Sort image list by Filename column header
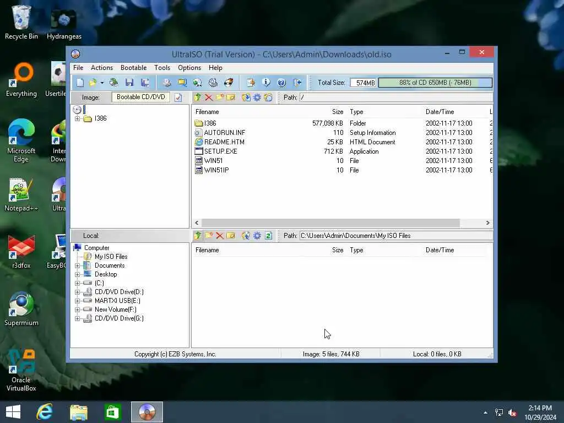 (x=207, y=112)
